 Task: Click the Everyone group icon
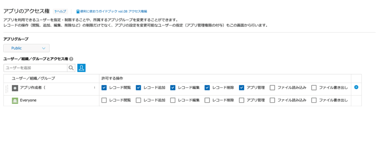(15, 100)
